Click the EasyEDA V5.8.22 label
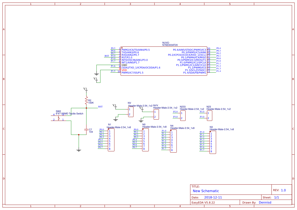This screenshot has width=297, height=210. pos(203,203)
